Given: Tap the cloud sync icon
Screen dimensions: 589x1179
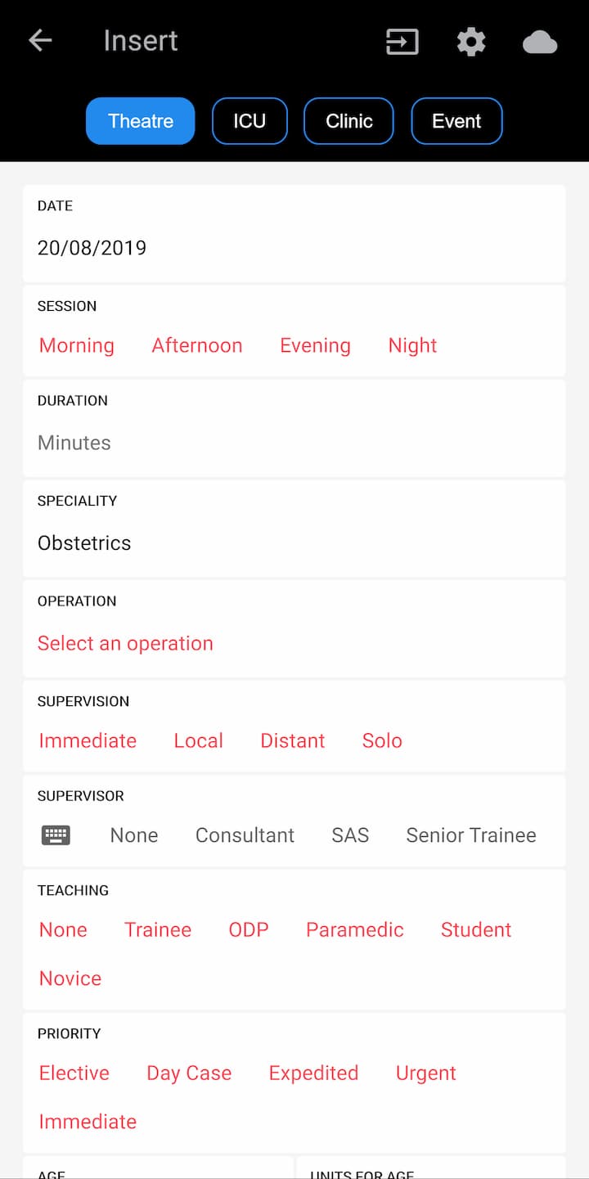Looking at the screenshot, I should (x=540, y=42).
